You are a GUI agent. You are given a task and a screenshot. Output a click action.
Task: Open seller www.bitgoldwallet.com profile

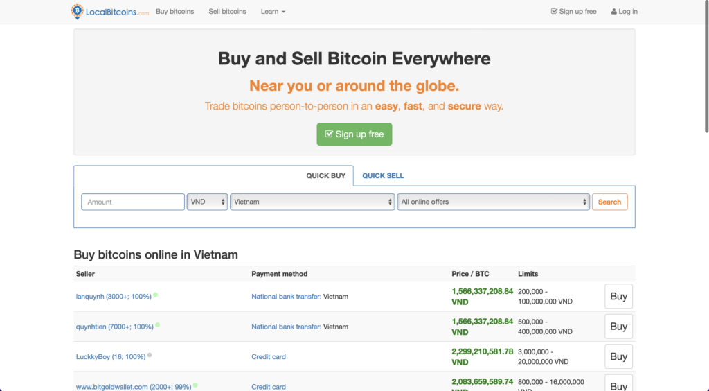point(134,387)
